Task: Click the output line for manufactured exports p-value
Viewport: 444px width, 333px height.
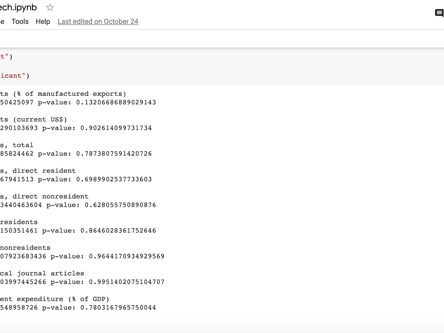Action: click(x=78, y=102)
